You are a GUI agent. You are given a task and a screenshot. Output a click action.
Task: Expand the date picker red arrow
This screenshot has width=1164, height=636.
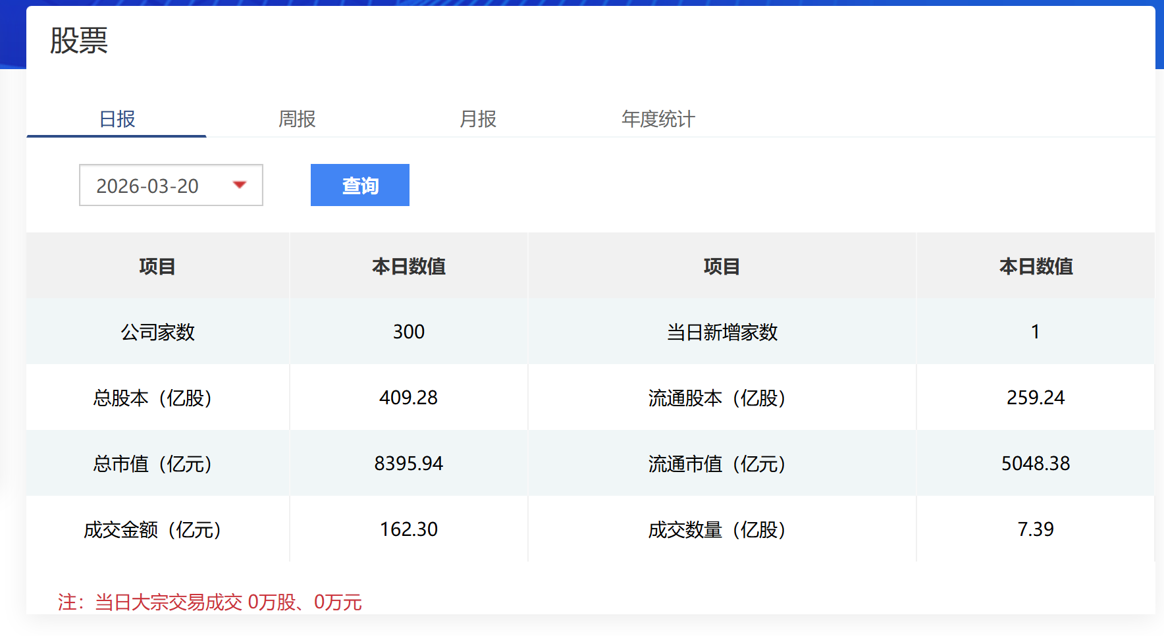point(240,185)
